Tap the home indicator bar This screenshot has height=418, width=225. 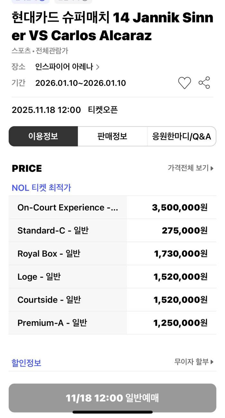click(113, 412)
